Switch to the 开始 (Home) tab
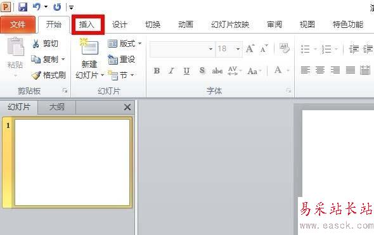The image size is (374, 235). click(x=54, y=24)
